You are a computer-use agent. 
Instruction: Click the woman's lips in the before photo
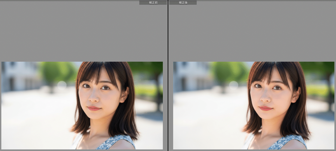point(94,108)
